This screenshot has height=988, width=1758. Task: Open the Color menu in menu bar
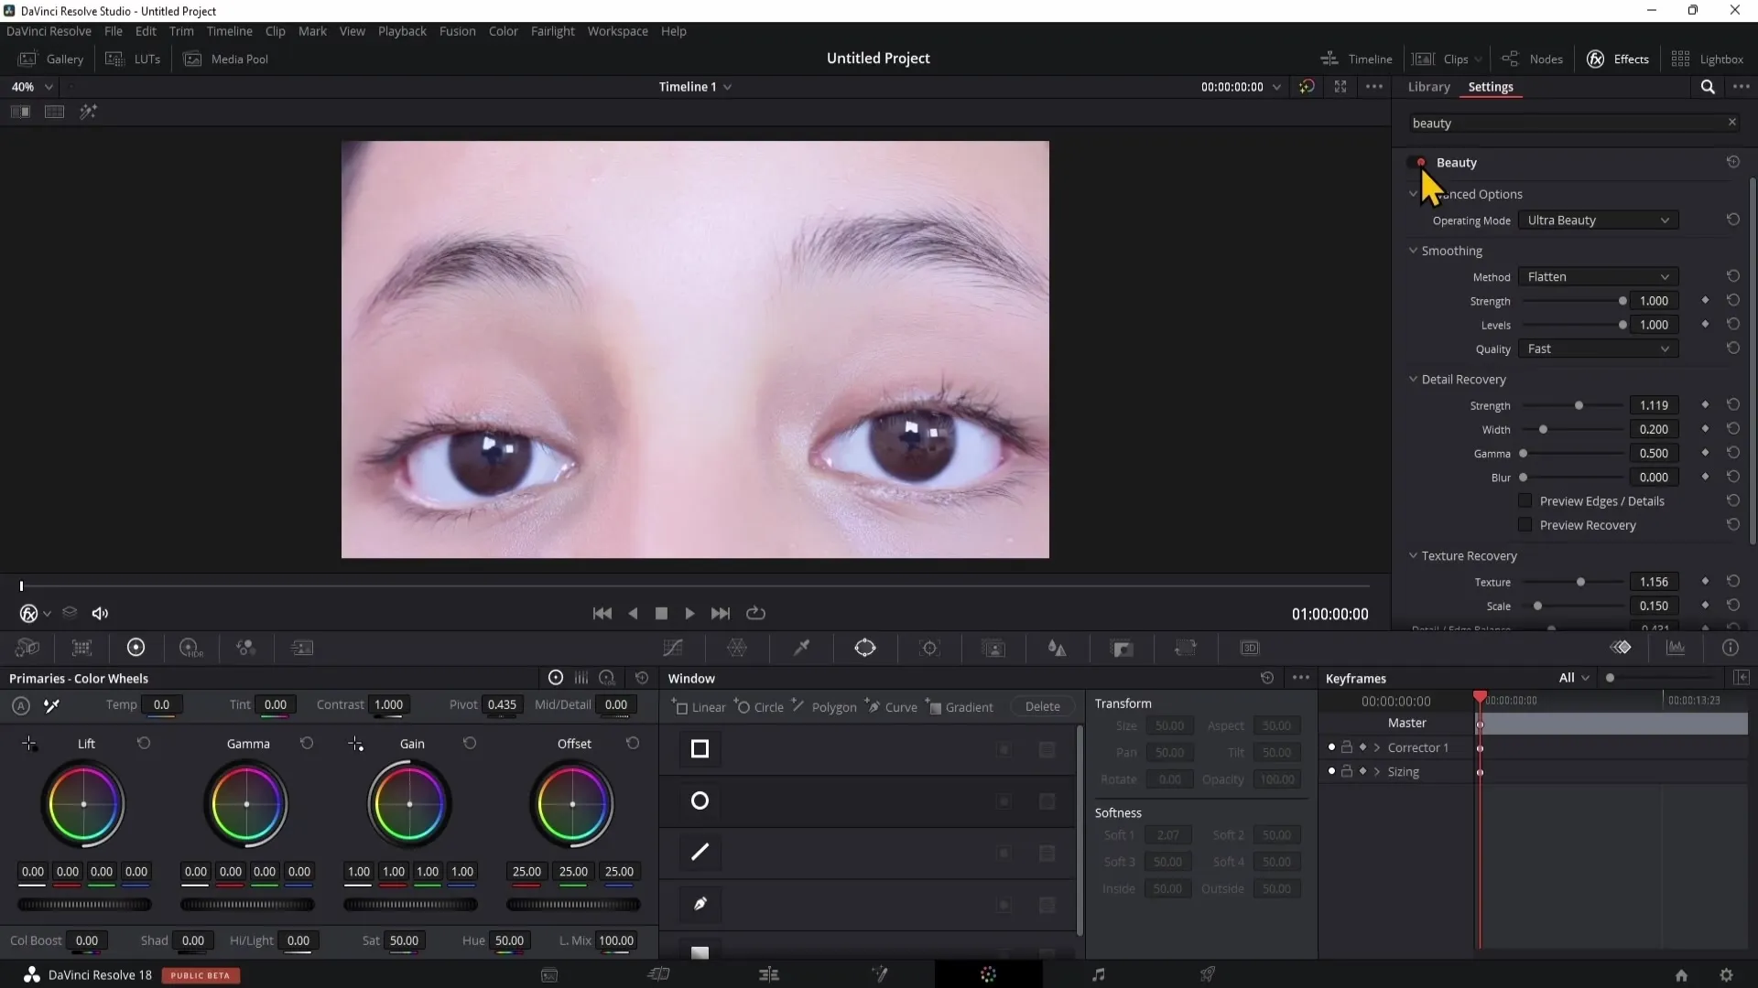(x=503, y=30)
